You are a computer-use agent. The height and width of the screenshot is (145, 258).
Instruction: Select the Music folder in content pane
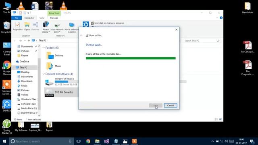click(54, 66)
